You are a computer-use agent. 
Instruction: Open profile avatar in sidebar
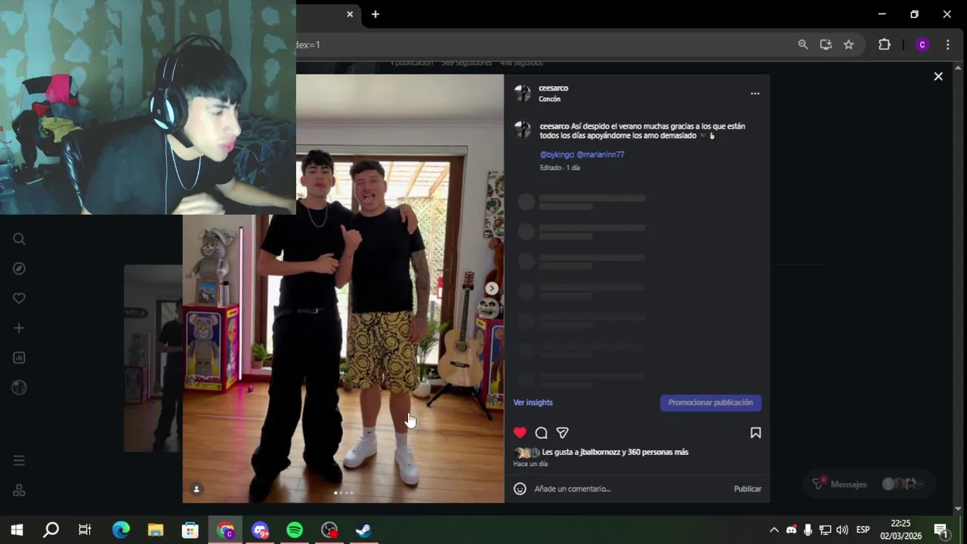(x=20, y=388)
